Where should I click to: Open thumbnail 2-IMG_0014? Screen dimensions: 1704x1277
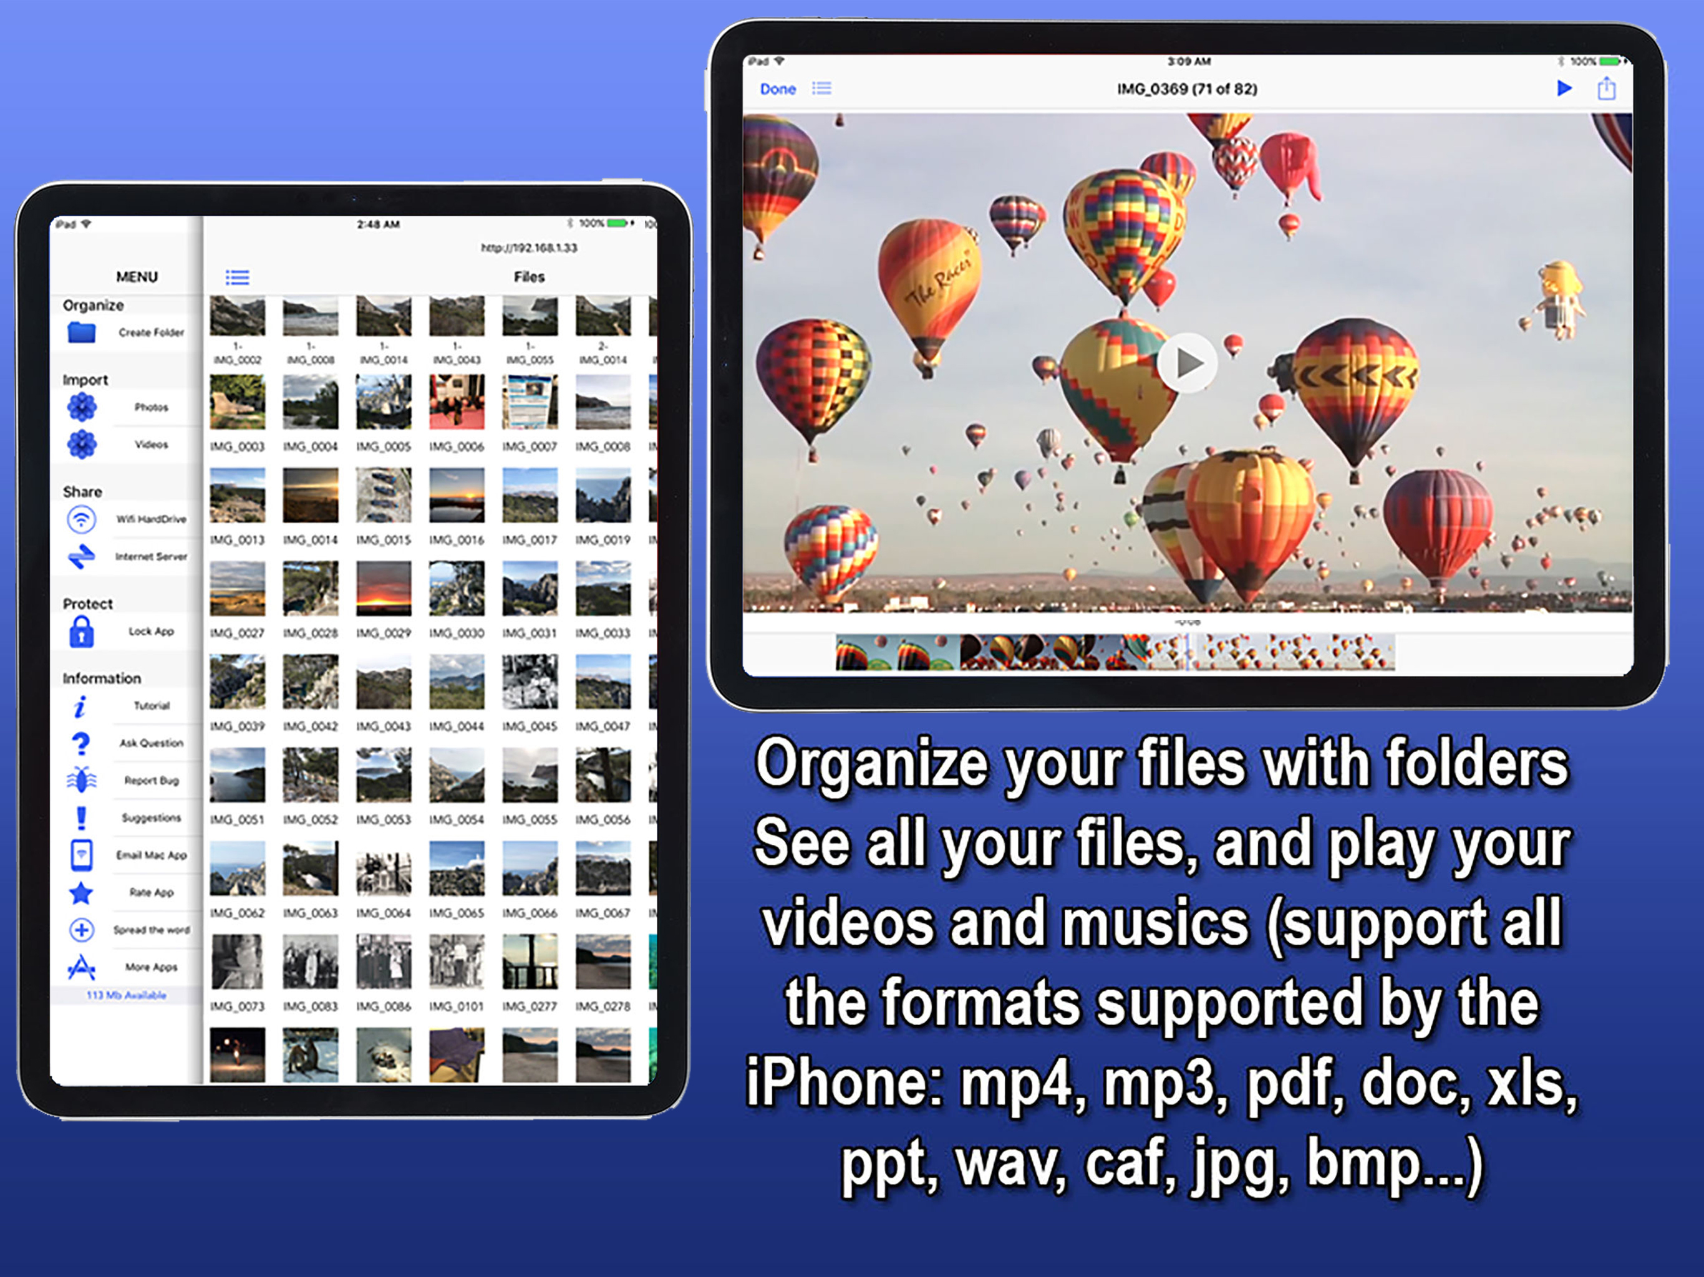(x=603, y=316)
